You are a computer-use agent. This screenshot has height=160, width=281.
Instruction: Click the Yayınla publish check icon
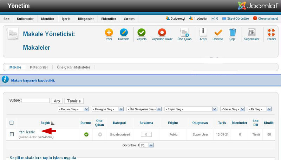click(x=142, y=33)
